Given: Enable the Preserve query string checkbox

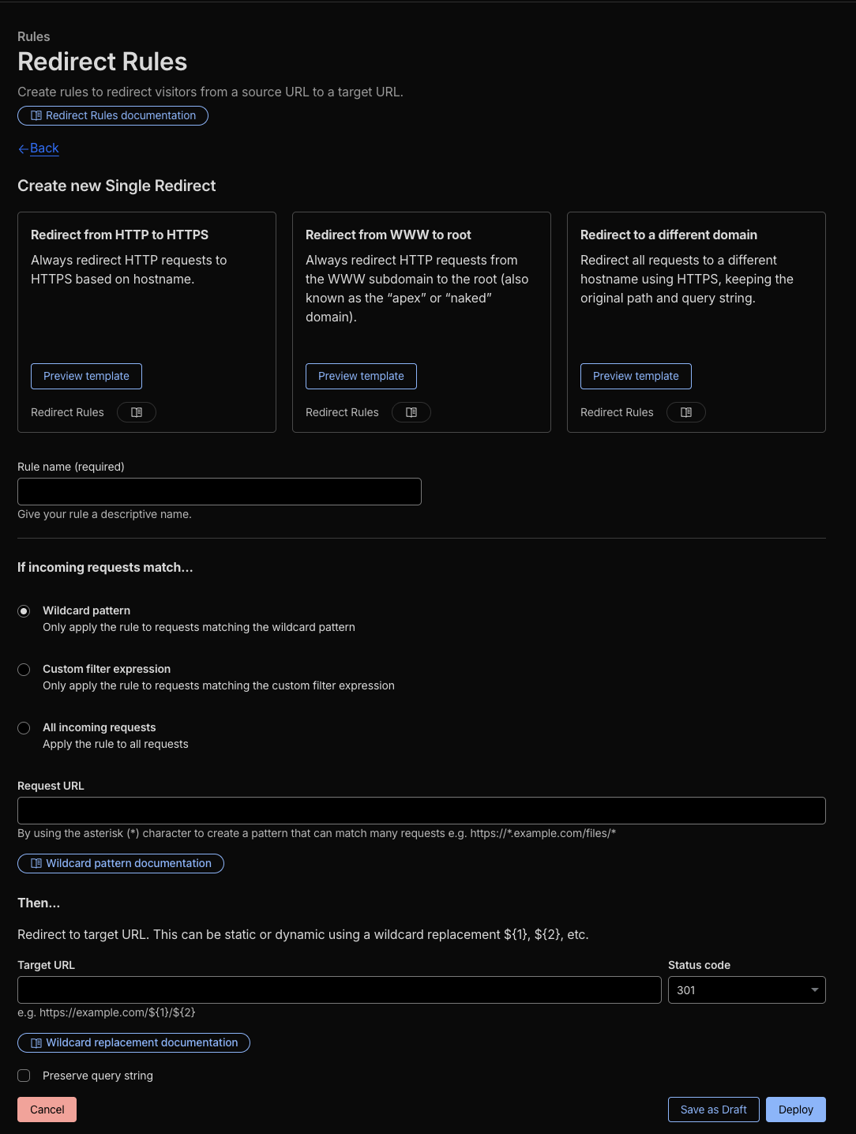Looking at the screenshot, I should pos(24,1076).
